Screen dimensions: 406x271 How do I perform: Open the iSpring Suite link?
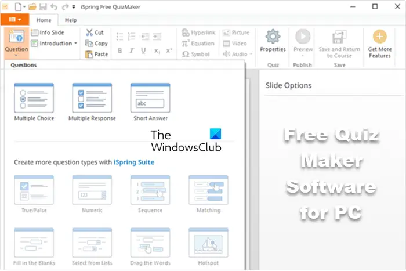[x=134, y=162]
